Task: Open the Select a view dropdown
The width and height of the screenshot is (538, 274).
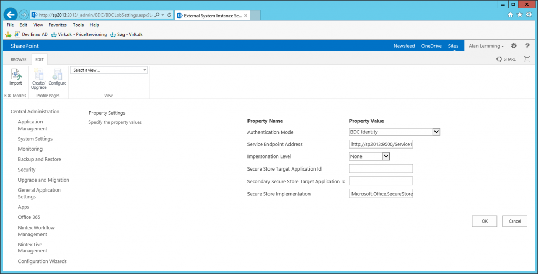Action: tap(109, 70)
